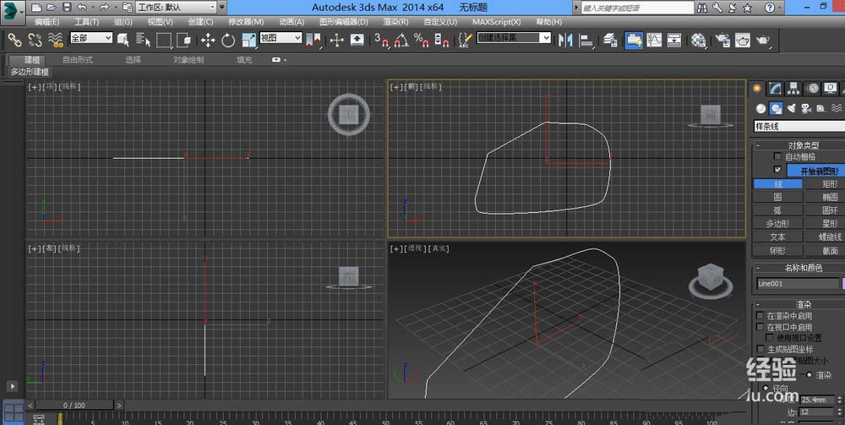Activate the Select and Link tool
The width and height of the screenshot is (845, 425).
pyautogui.click(x=14, y=40)
